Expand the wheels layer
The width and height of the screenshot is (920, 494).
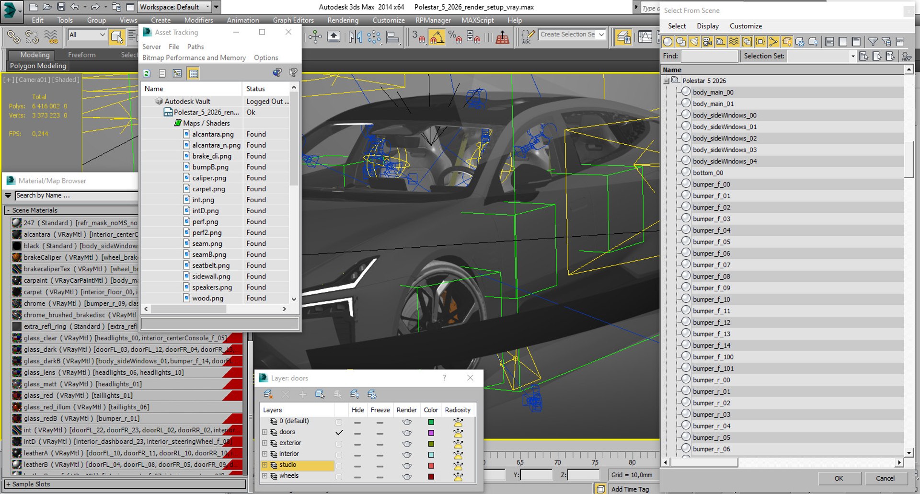[264, 476]
